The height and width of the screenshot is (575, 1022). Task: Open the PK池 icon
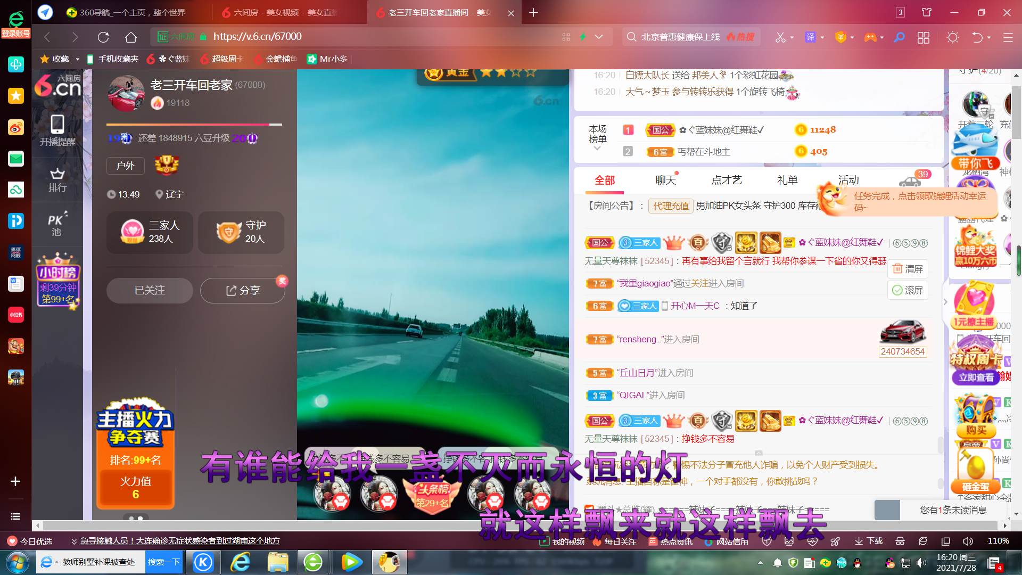tap(57, 224)
